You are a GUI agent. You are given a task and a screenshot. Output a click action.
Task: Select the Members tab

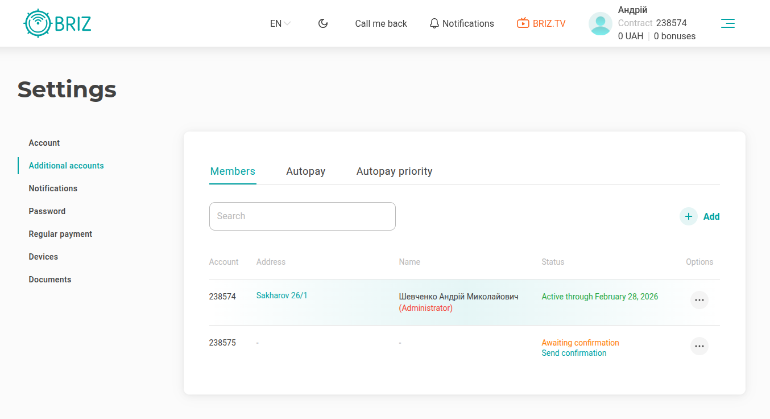pos(233,171)
